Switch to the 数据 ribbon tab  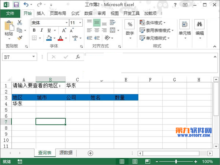click(x=88, y=13)
